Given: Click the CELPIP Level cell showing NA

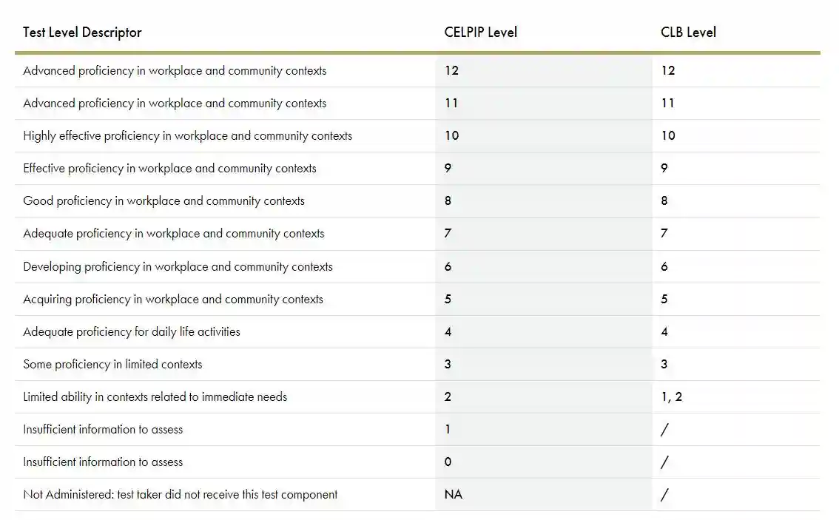Looking at the screenshot, I should pos(453,495).
